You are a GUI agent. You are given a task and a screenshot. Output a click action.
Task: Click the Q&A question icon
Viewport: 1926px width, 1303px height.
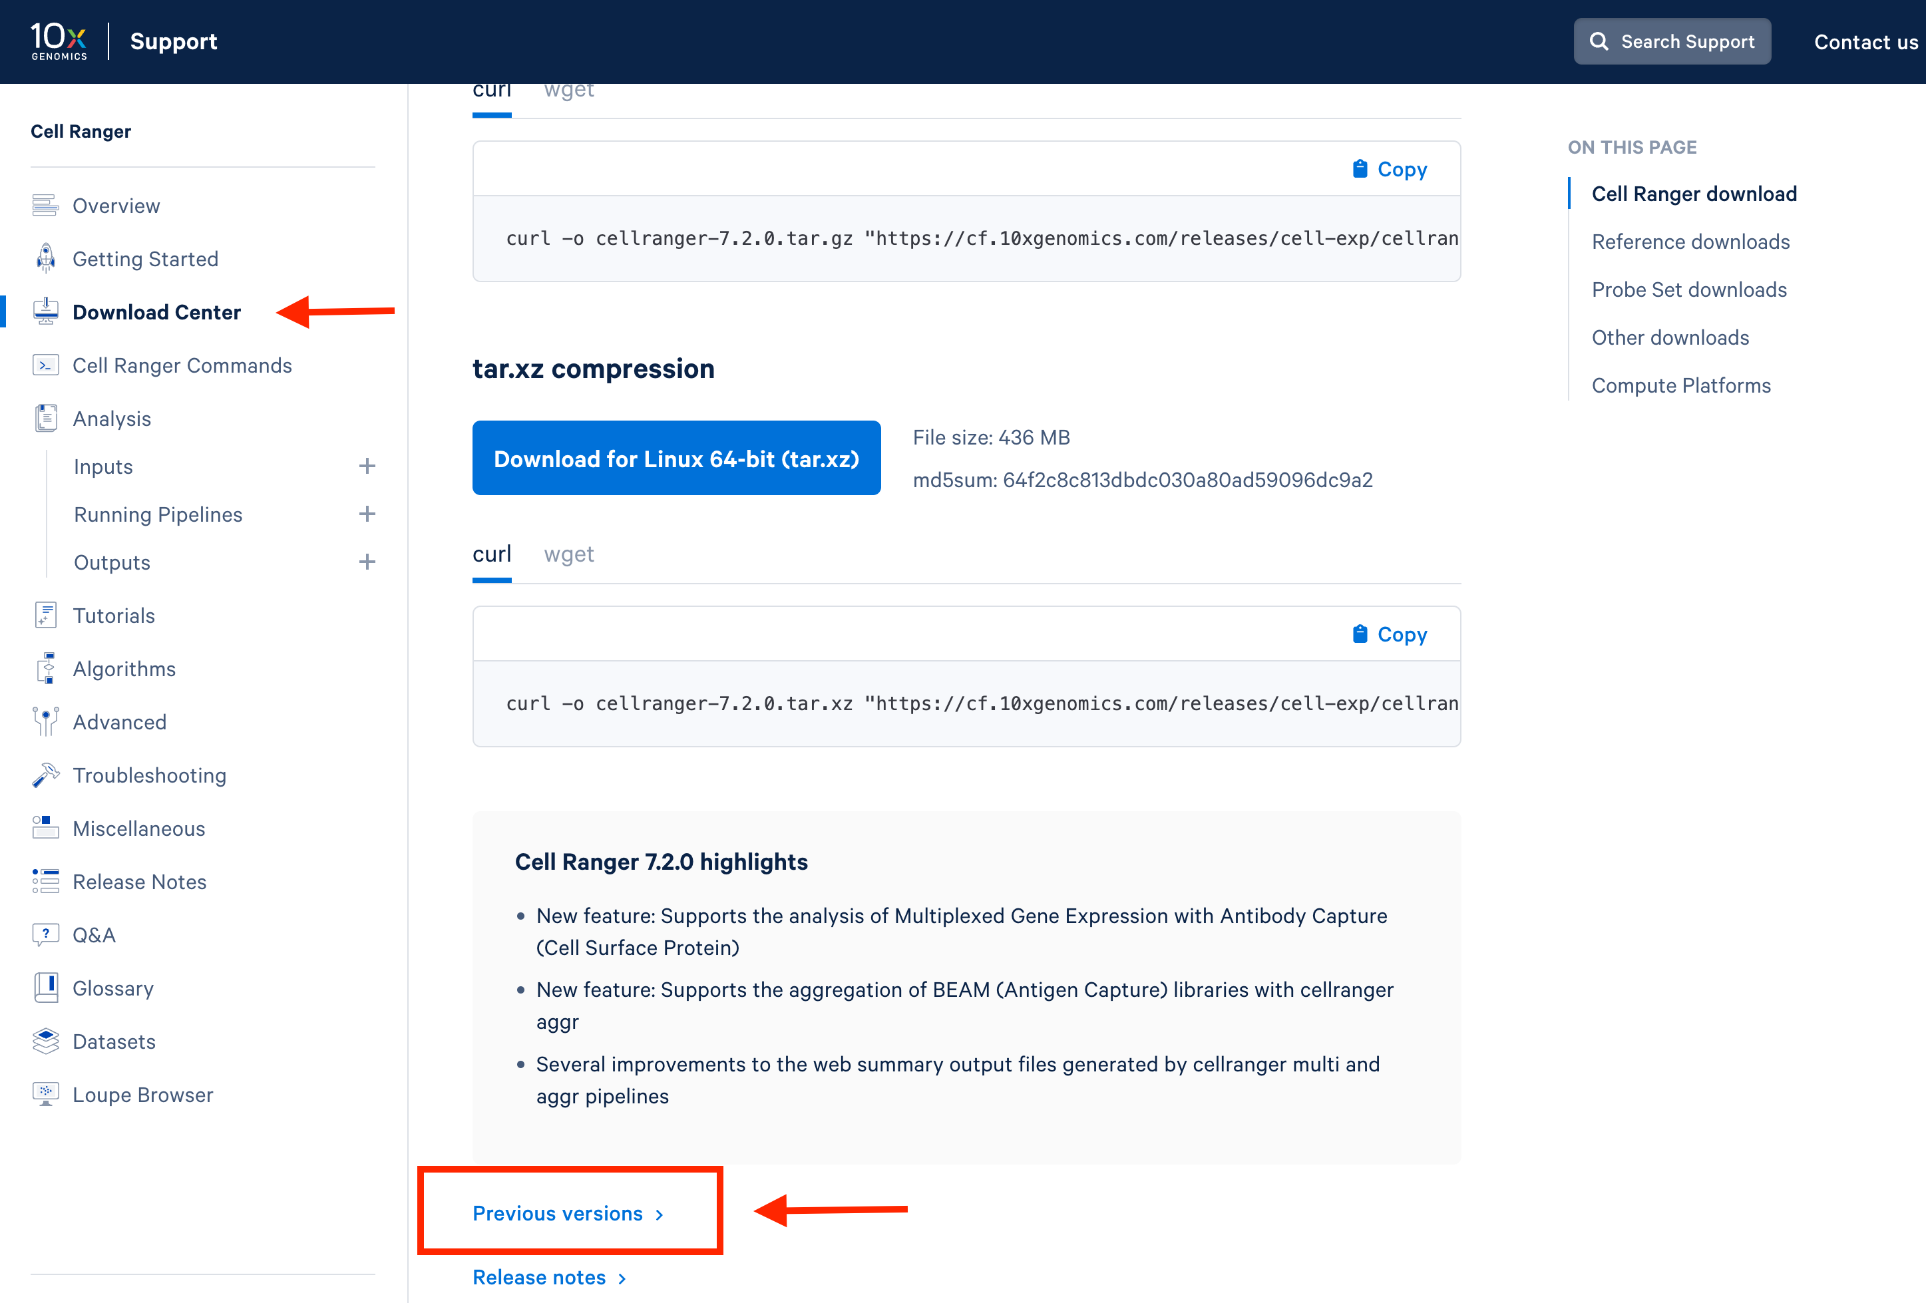pyautogui.click(x=45, y=935)
